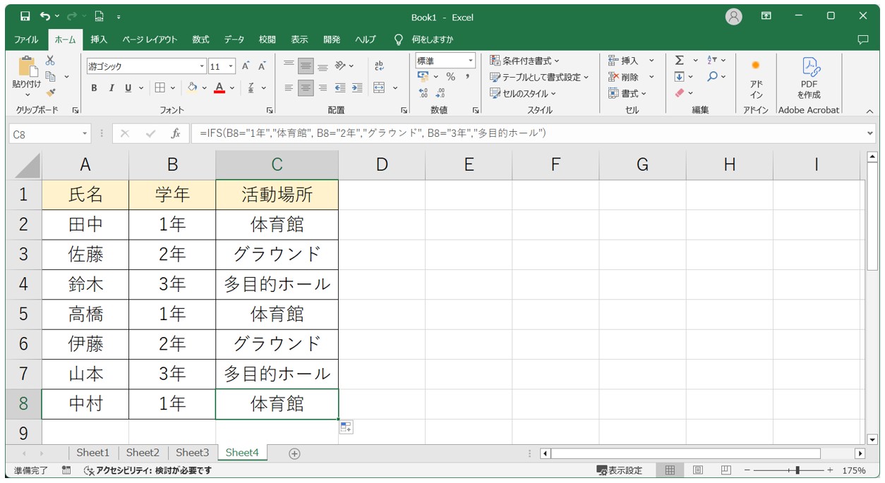Apply Percent Style format
The width and height of the screenshot is (885, 483).
pyautogui.click(x=450, y=76)
